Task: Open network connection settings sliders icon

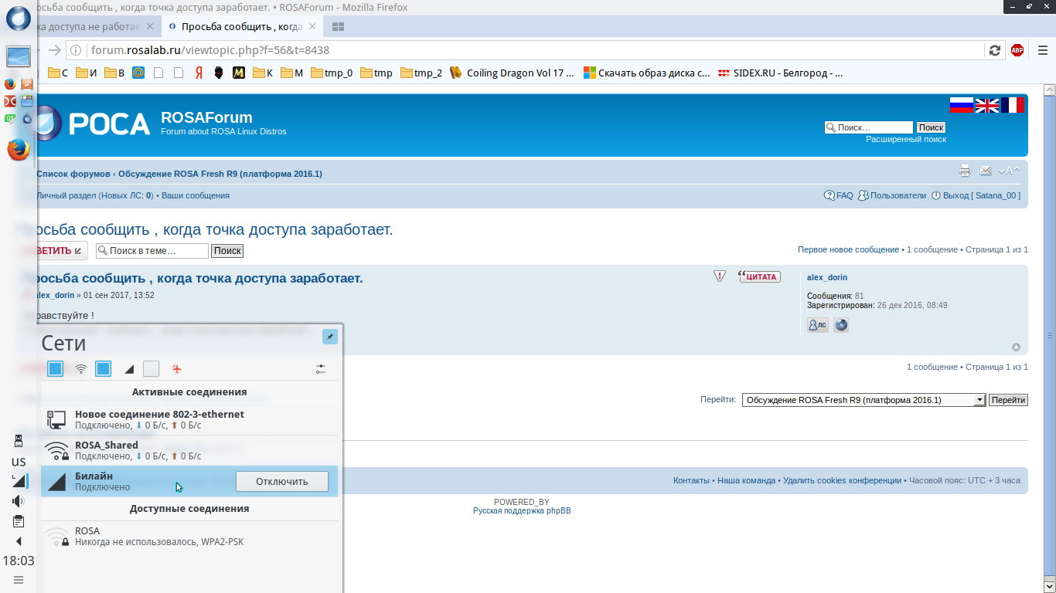Action: tap(321, 369)
